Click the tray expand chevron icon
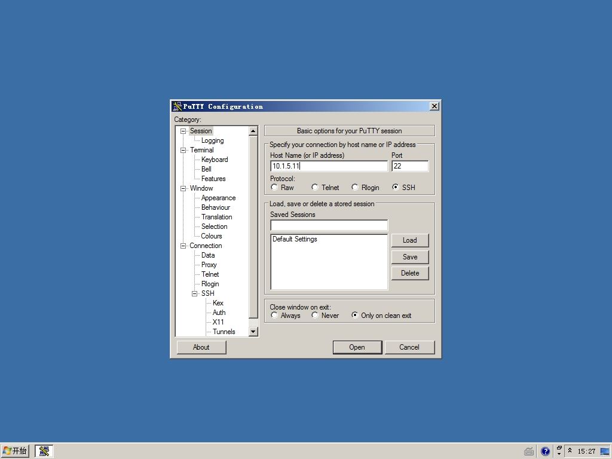 tap(570, 451)
